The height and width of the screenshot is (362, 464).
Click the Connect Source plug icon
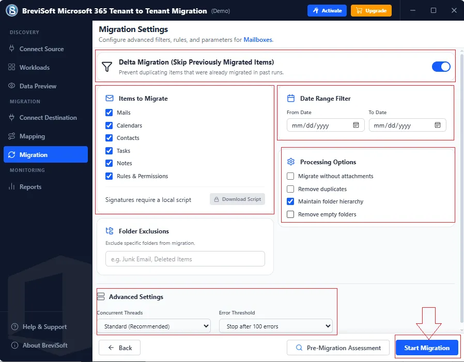click(x=11, y=49)
